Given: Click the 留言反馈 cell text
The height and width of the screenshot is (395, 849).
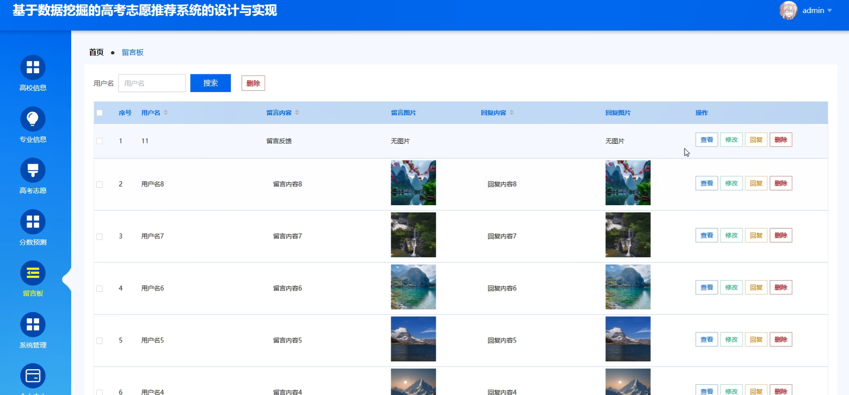Looking at the screenshot, I should pyautogui.click(x=279, y=141).
